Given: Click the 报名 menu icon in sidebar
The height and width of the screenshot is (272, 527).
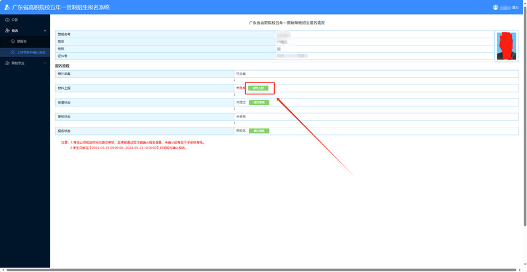Looking at the screenshot, I should tap(7, 30).
